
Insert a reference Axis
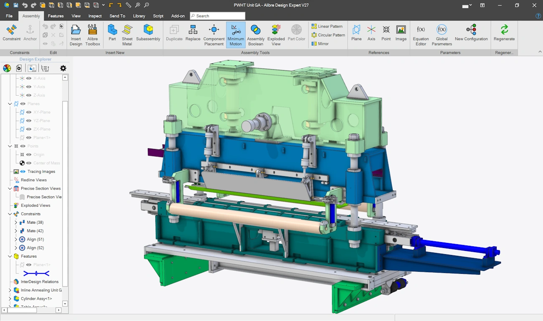pos(371,33)
